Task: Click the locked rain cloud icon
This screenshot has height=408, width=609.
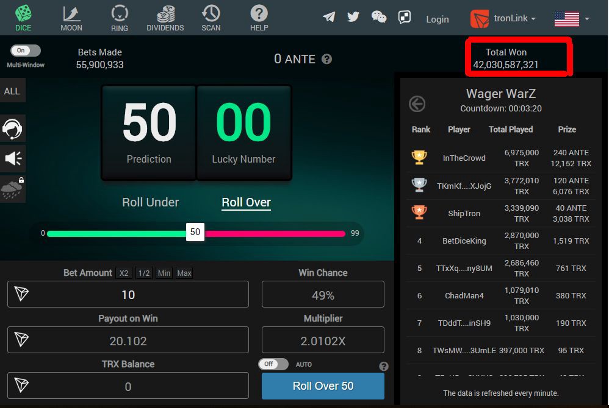Action: (12, 189)
